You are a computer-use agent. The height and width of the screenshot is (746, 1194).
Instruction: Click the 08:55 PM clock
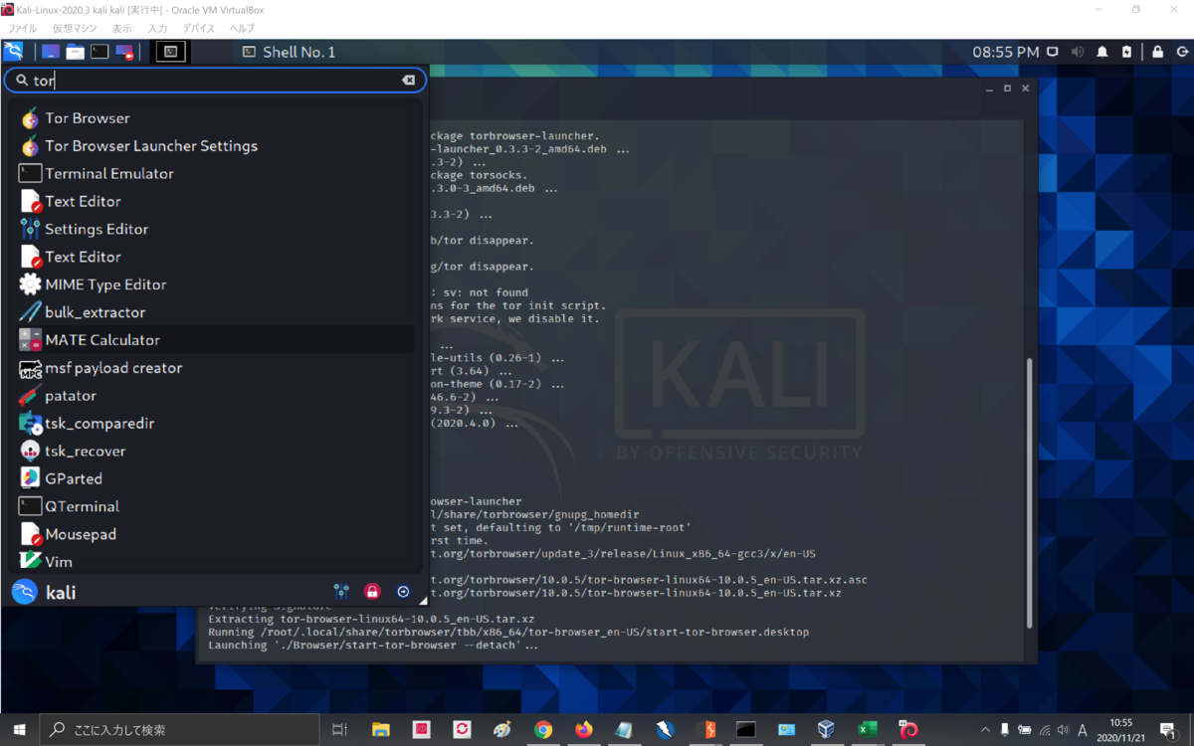1005,52
